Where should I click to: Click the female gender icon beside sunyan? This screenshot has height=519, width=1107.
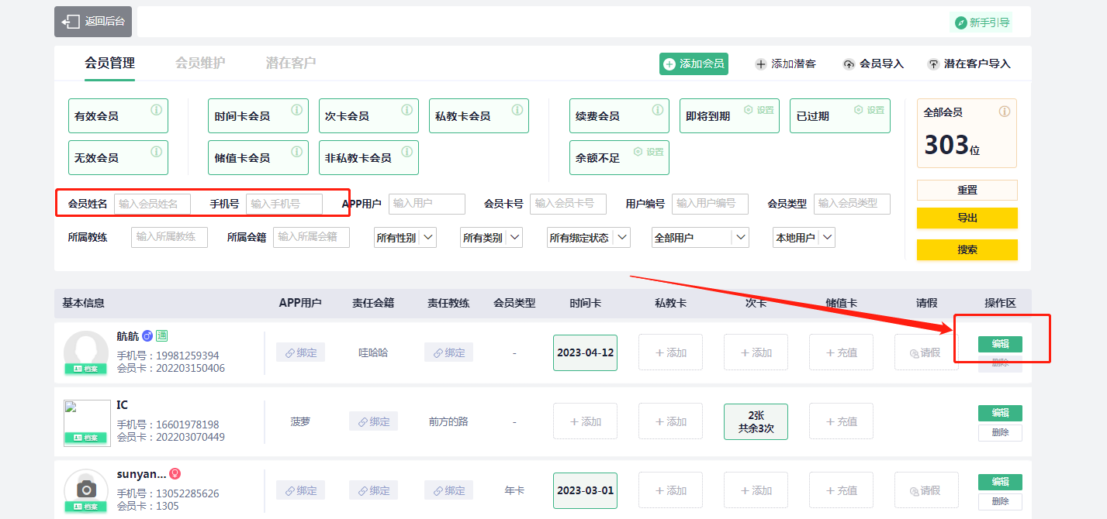pyautogui.click(x=175, y=473)
